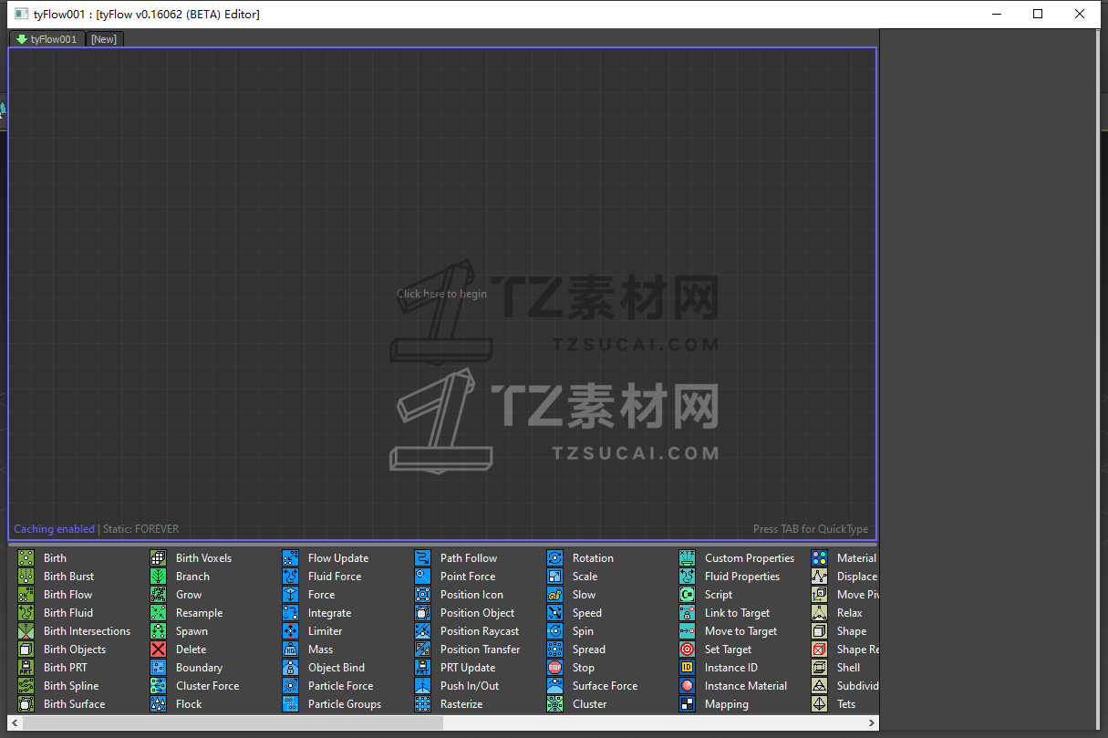The image size is (1108, 738).
Task: Choose the Limiter operator icon
Action: pyautogui.click(x=290, y=630)
